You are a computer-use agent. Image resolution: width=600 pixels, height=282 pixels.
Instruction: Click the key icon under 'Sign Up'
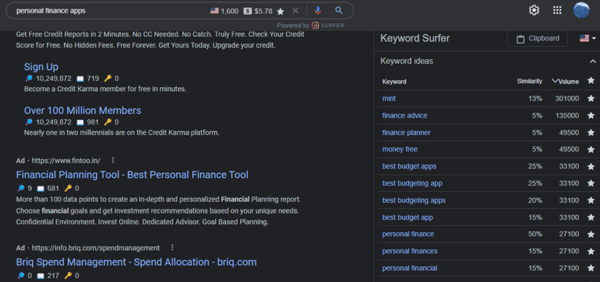(108, 79)
